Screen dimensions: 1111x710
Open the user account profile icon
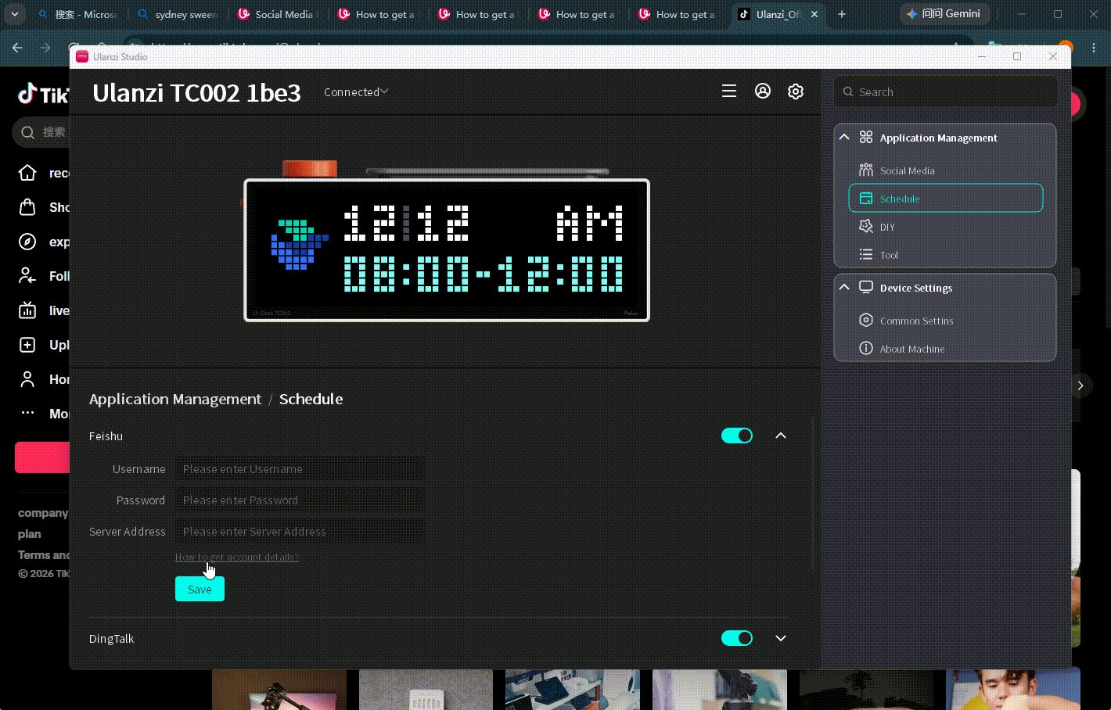pos(763,91)
